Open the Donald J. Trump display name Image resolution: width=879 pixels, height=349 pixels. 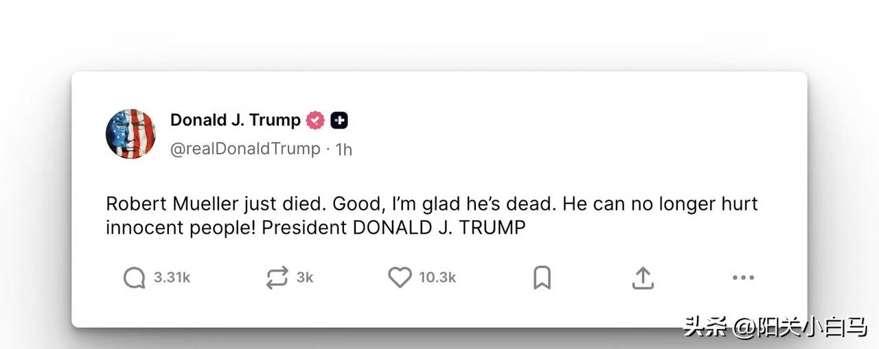[x=235, y=120]
